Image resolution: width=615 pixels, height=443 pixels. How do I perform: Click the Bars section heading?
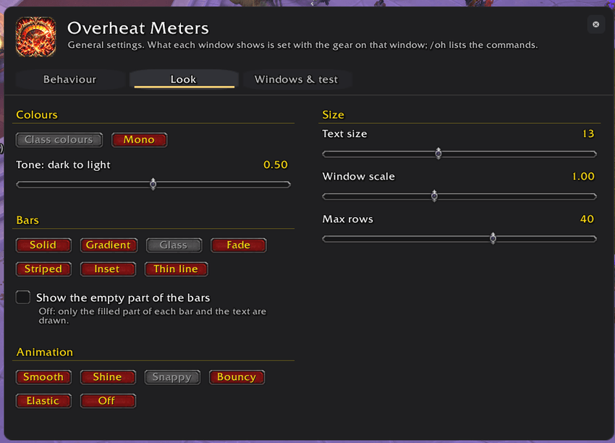(x=27, y=220)
